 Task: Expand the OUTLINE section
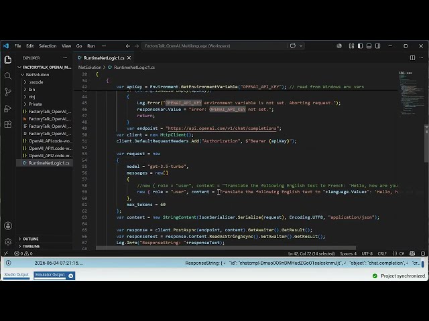(45, 239)
